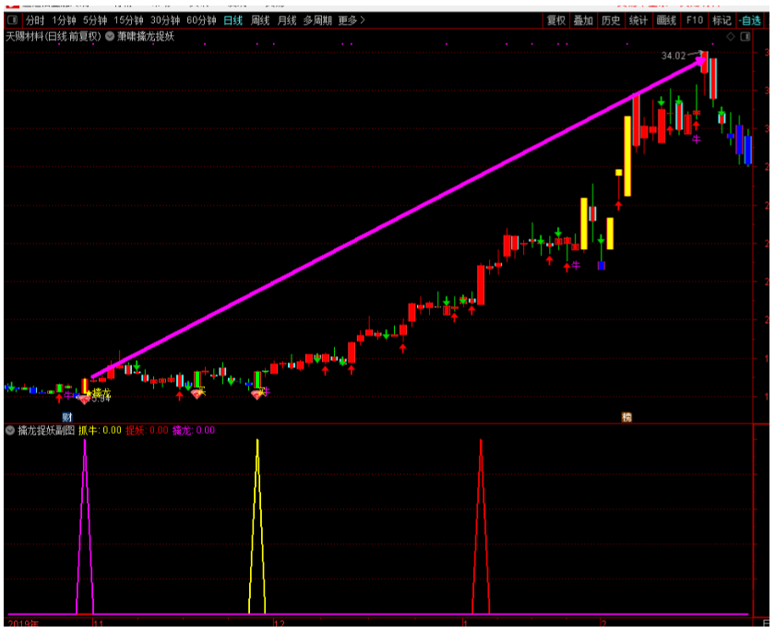Click the yellow spike in the sub-chart
This screenshot has height=633, width=775.
tap(257, 517)
